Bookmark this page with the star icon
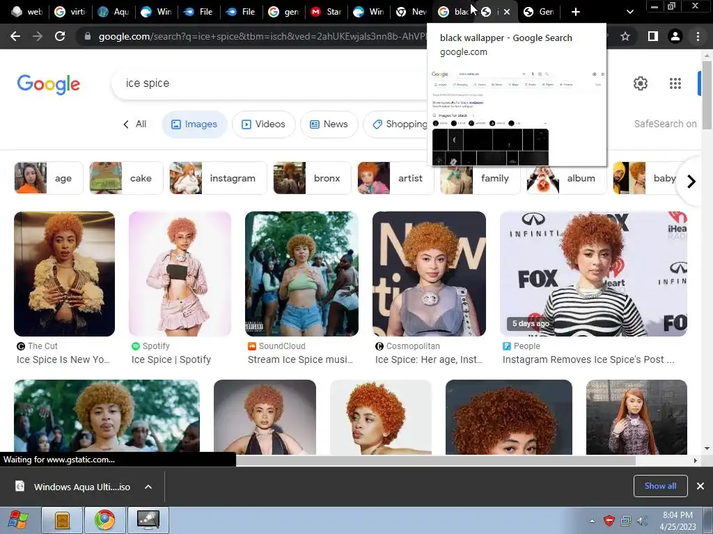Viewport: 713px width, 534px height. tap(625, 36)
